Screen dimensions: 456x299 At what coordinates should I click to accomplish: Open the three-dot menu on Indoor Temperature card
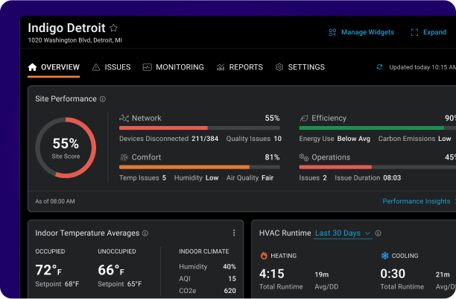(234, 233)
